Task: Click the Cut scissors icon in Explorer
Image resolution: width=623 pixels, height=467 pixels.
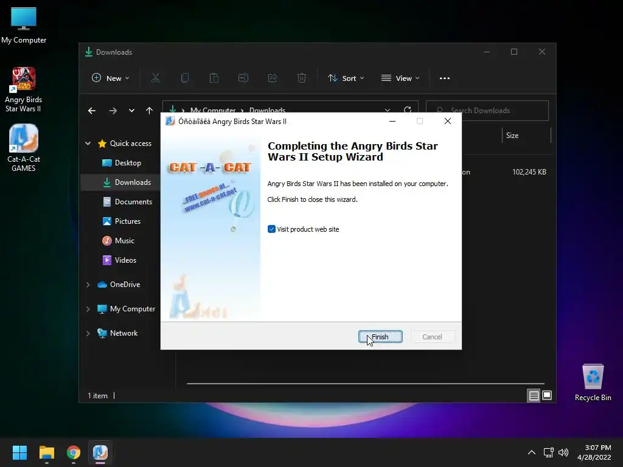Action: point(156,78)
